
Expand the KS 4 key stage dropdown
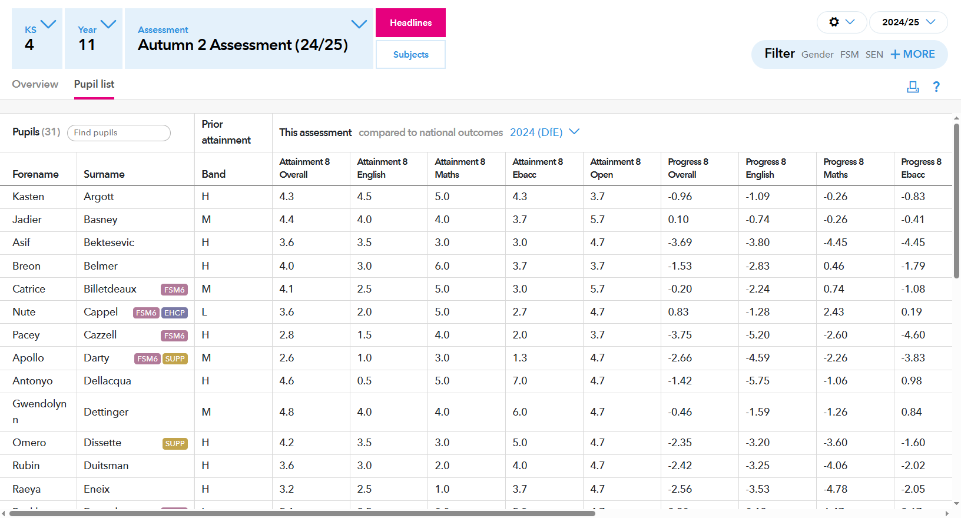(x=37, y=38)
